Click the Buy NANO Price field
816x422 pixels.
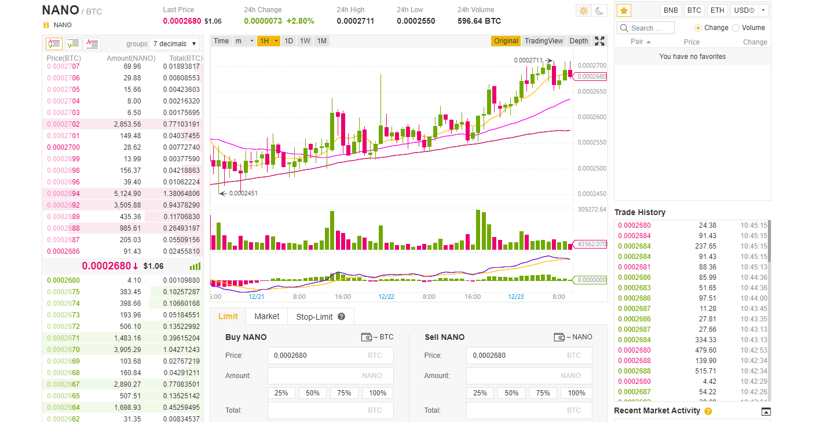tap(330, 356)
